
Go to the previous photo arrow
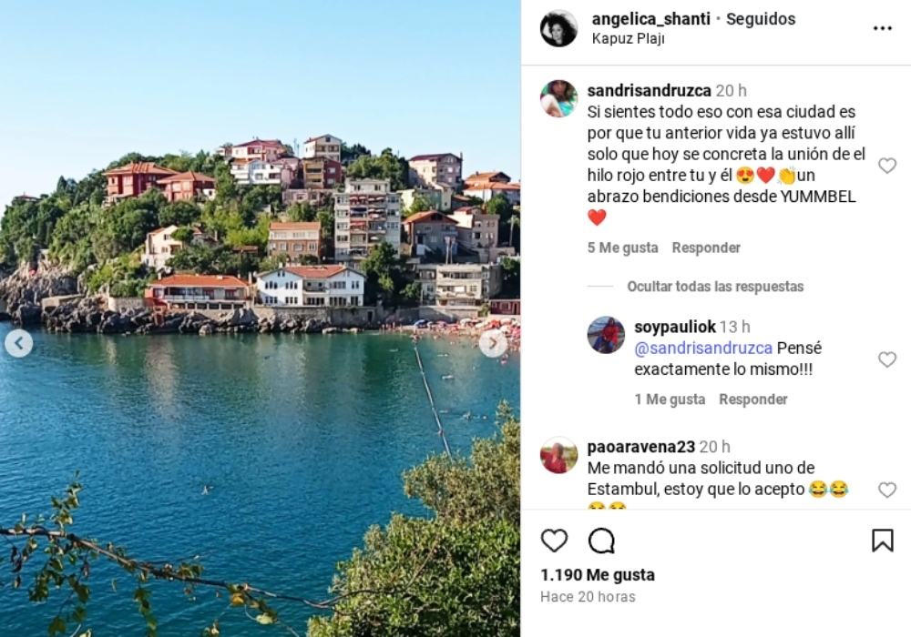18,343
